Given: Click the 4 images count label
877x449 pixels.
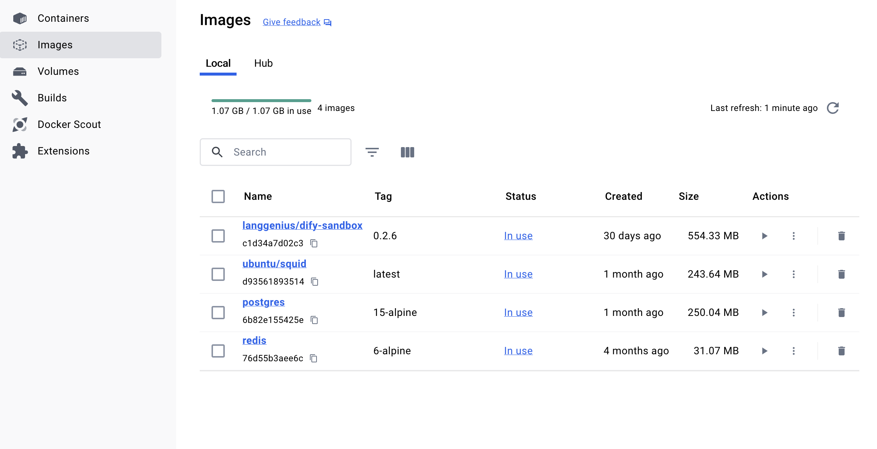Looking at the screenshot, I should tap(336, 108).
